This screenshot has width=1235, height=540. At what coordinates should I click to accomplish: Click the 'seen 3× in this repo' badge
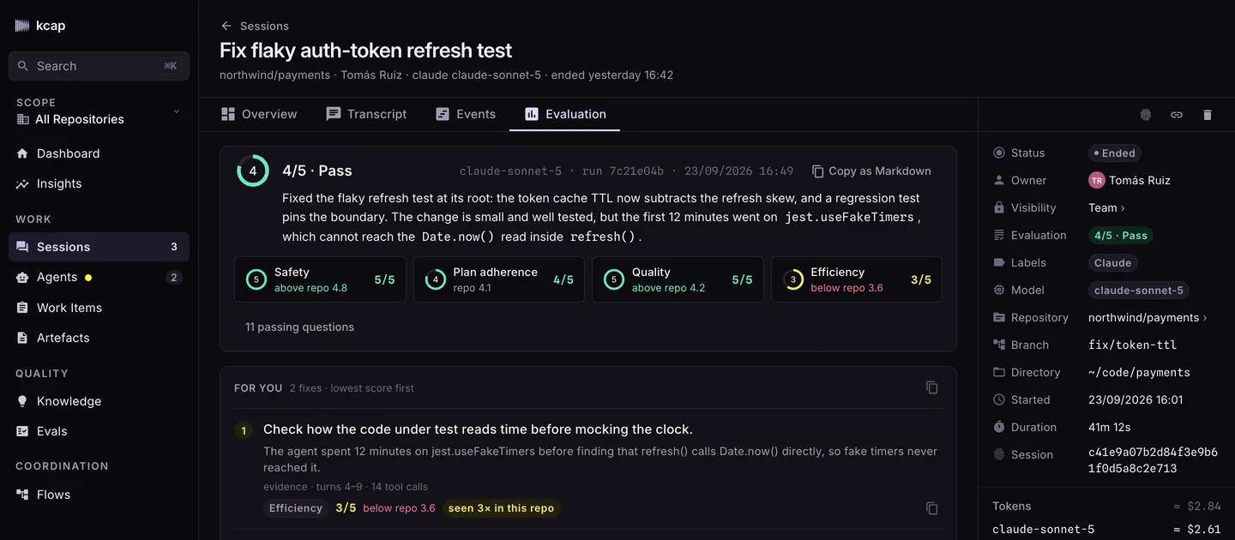(501, 508)
